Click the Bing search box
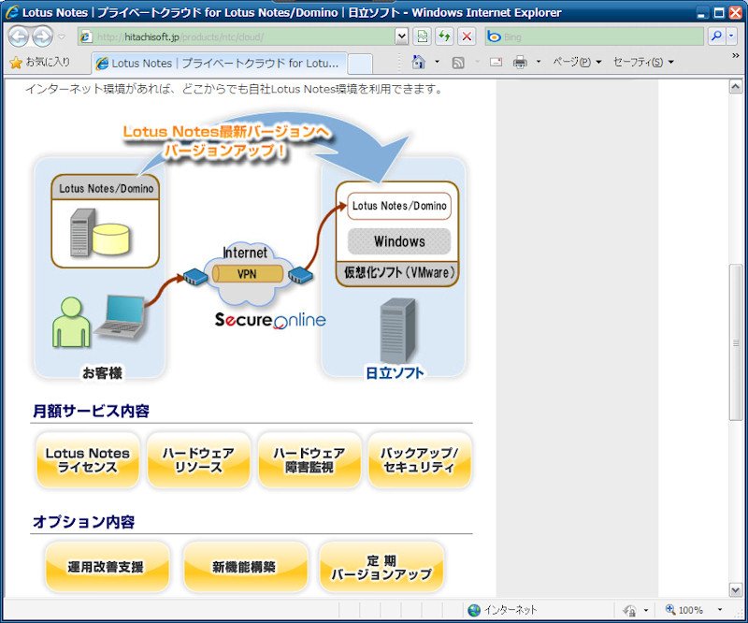This screenshot has height=623, width=748. pyautogui.click(x=594, y=36)
